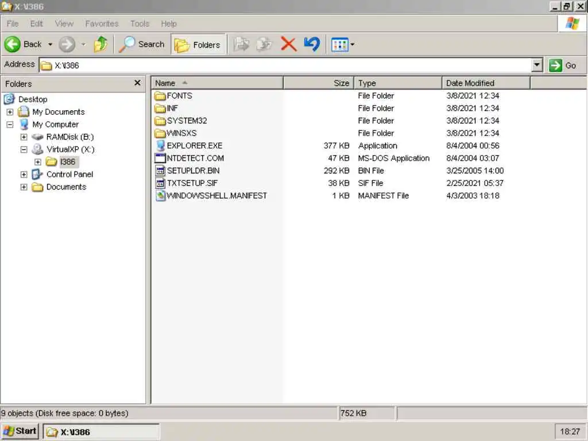Click the grey Forward arrow button
Viewport: 588px width, 441px height.
click(x=67, y=44)
